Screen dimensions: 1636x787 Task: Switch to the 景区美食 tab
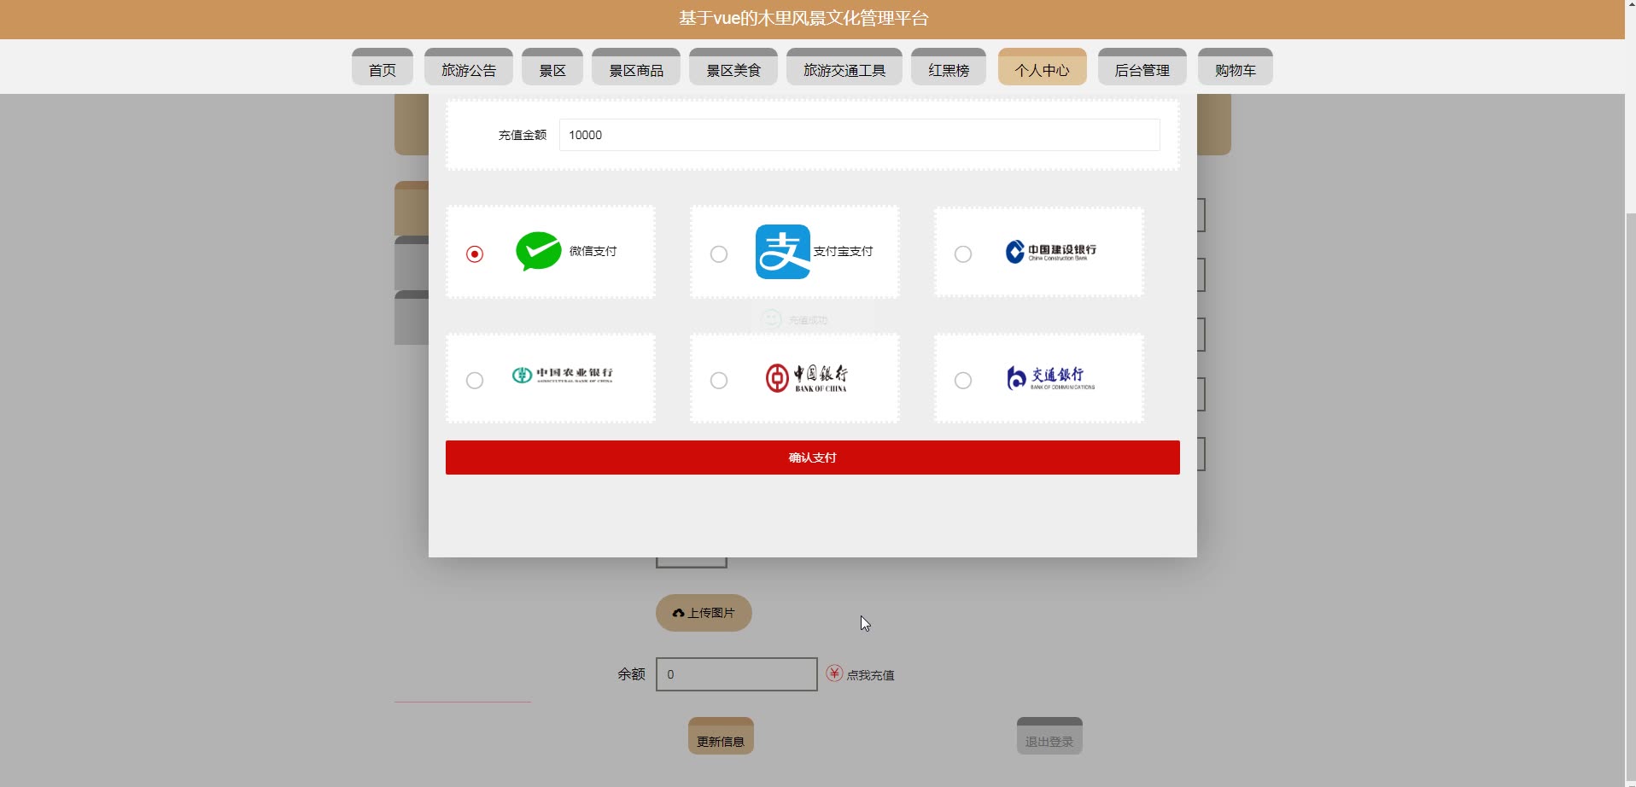733,67
